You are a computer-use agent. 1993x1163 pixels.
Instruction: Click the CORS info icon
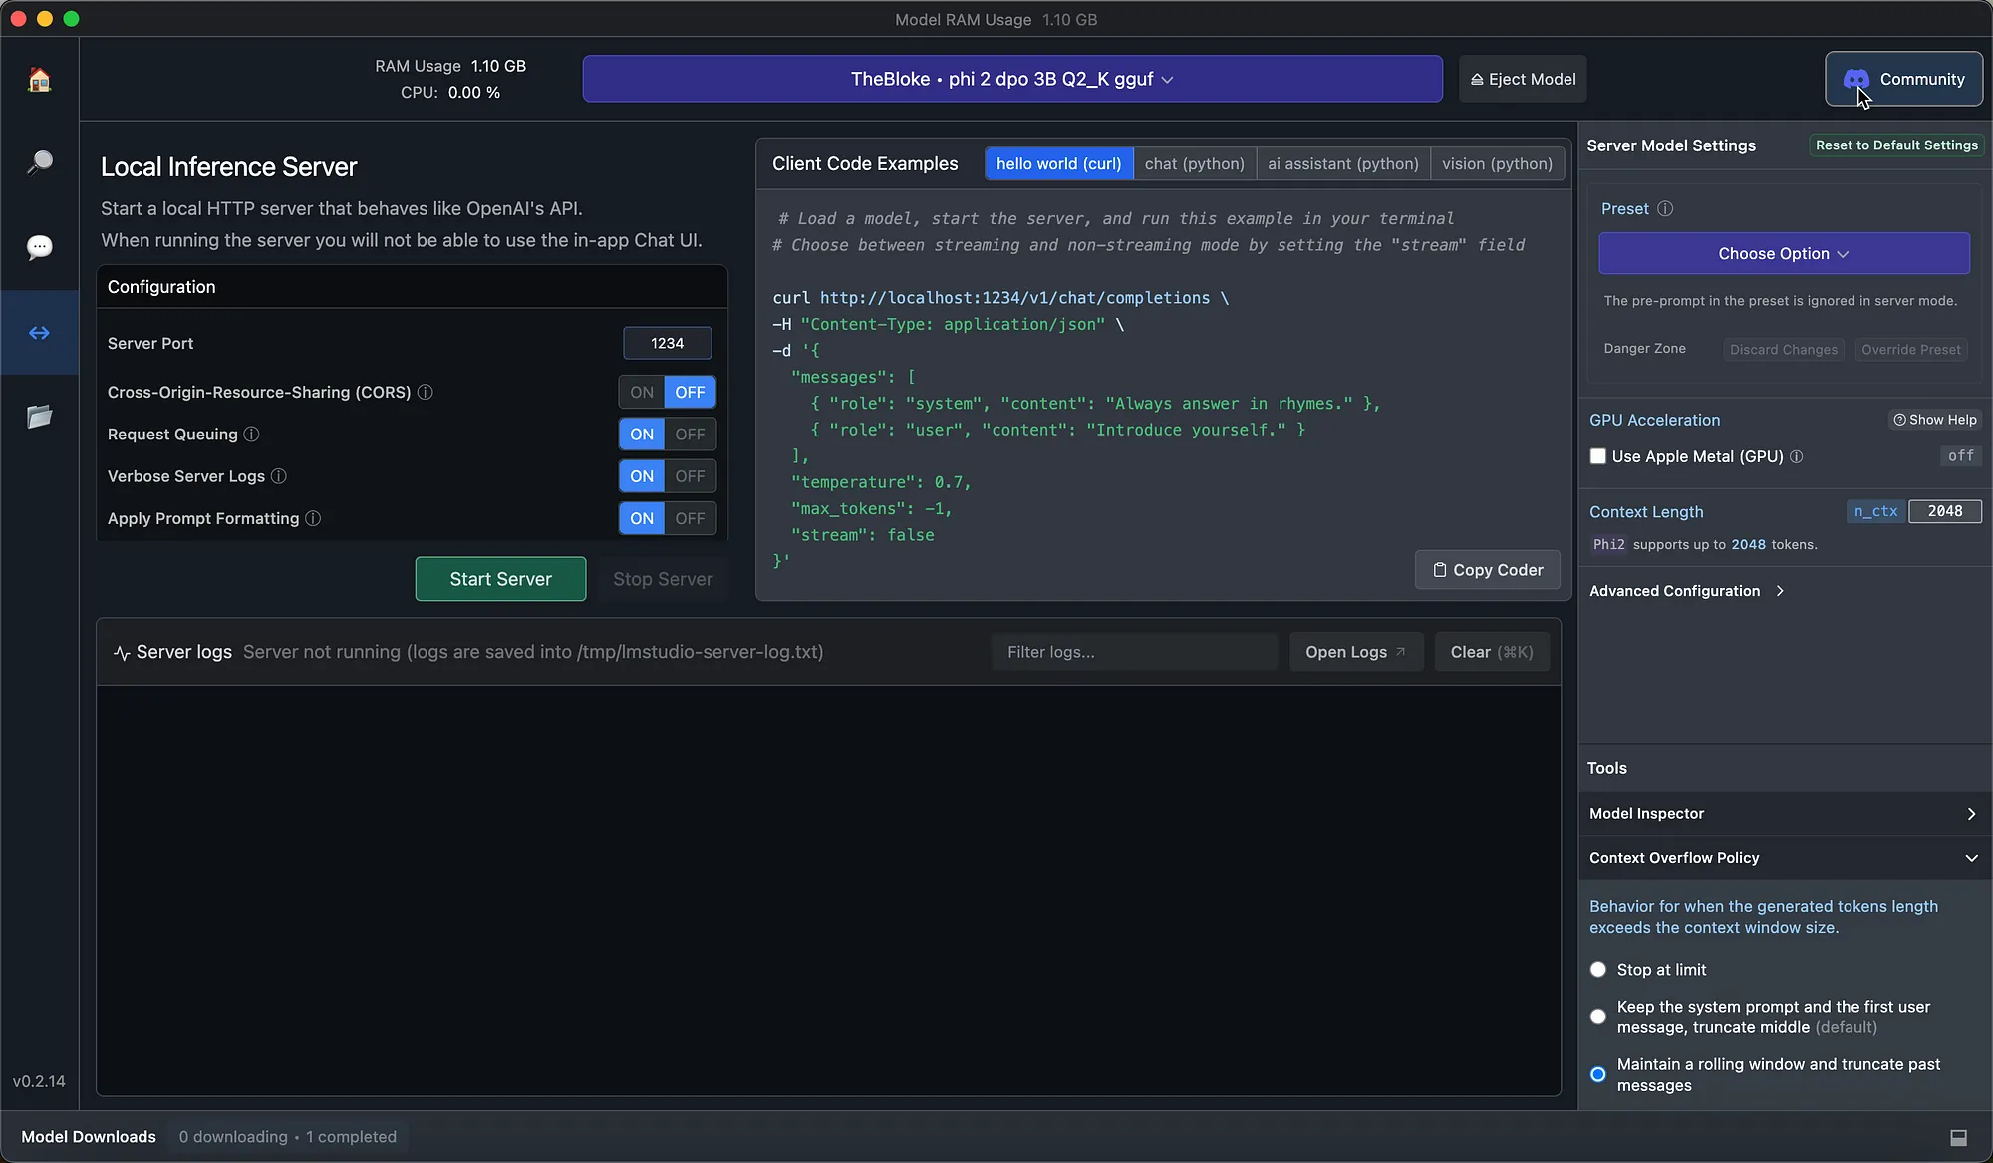pos(426,393)
